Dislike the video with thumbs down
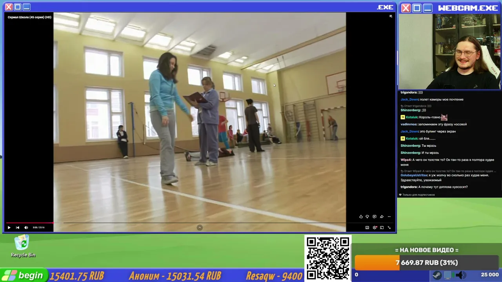This screenshot has height=282, width=502. [x=367, y=217]
